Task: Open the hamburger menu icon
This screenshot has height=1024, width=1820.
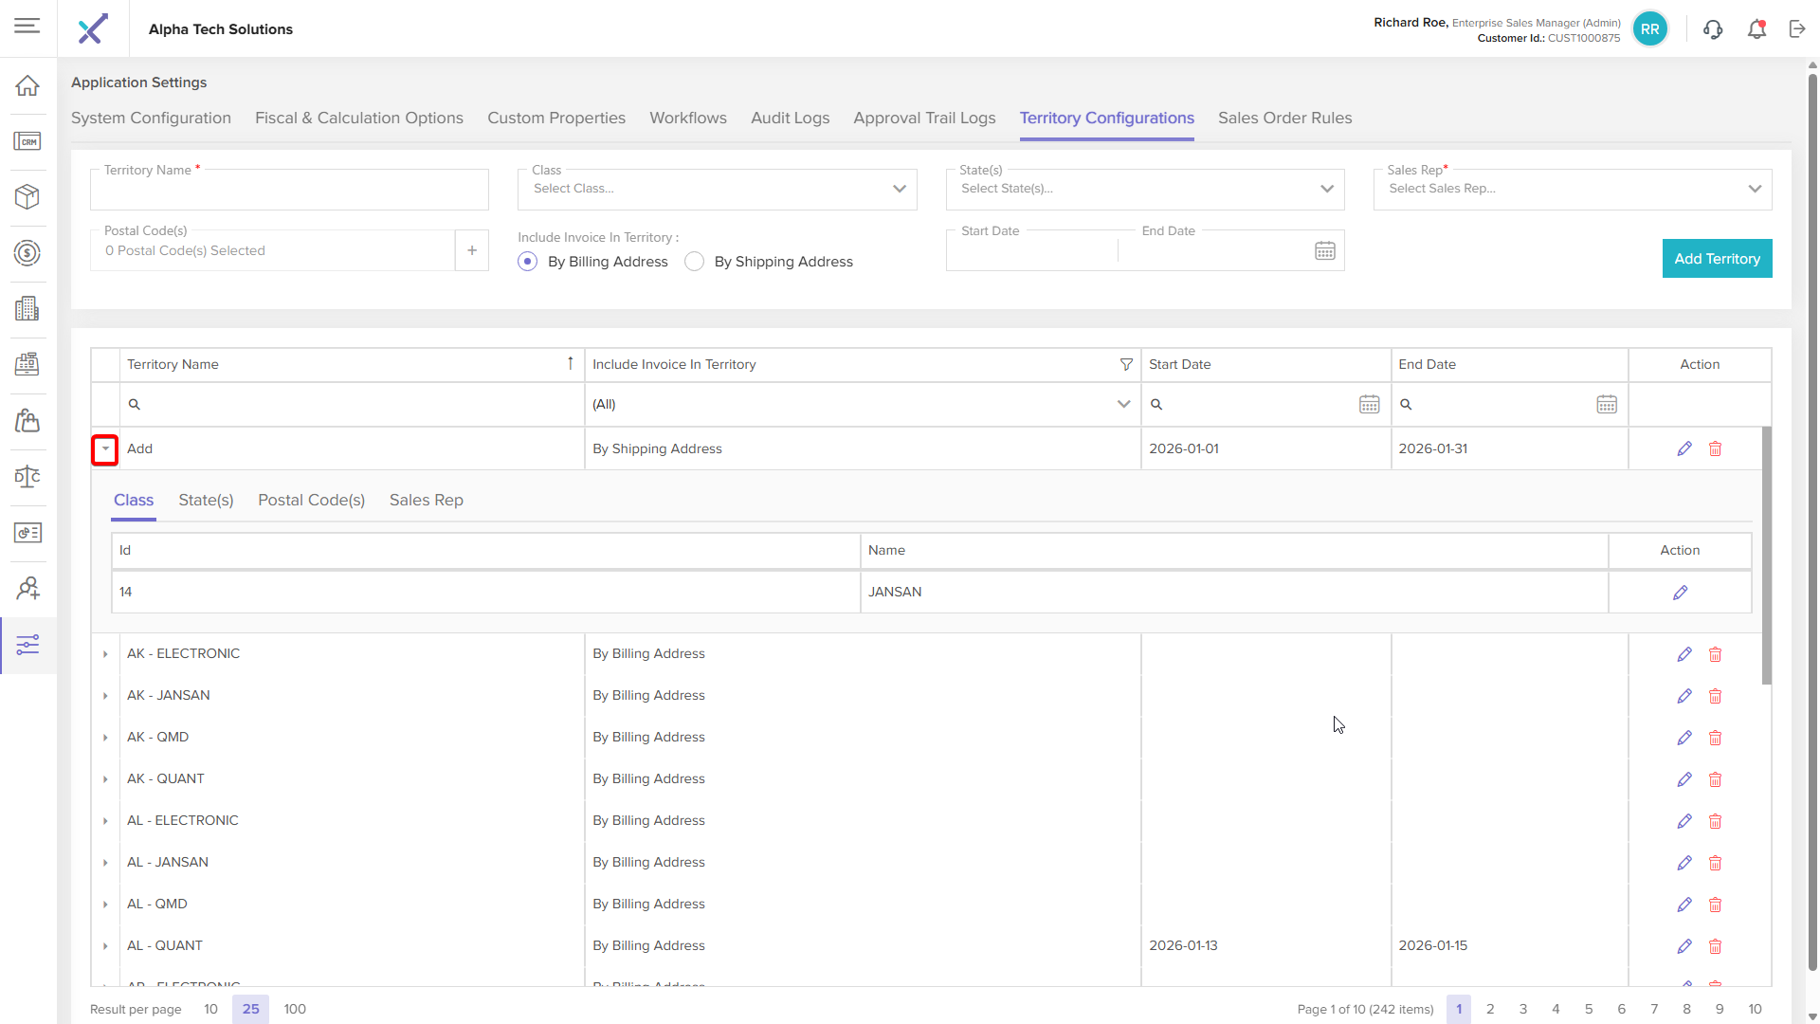Action: coord(27,26)
